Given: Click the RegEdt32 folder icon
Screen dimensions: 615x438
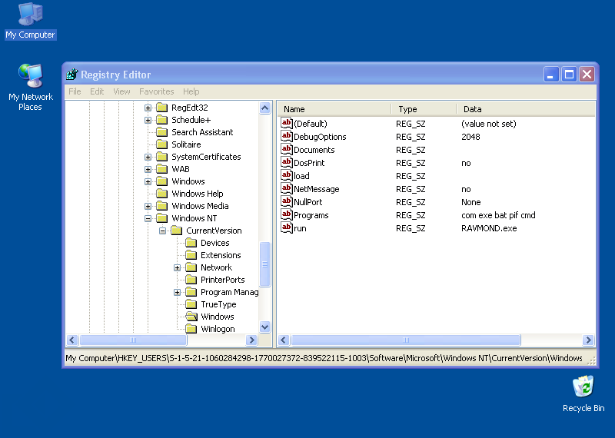Looking at the screenshot, I should (162, 108).
